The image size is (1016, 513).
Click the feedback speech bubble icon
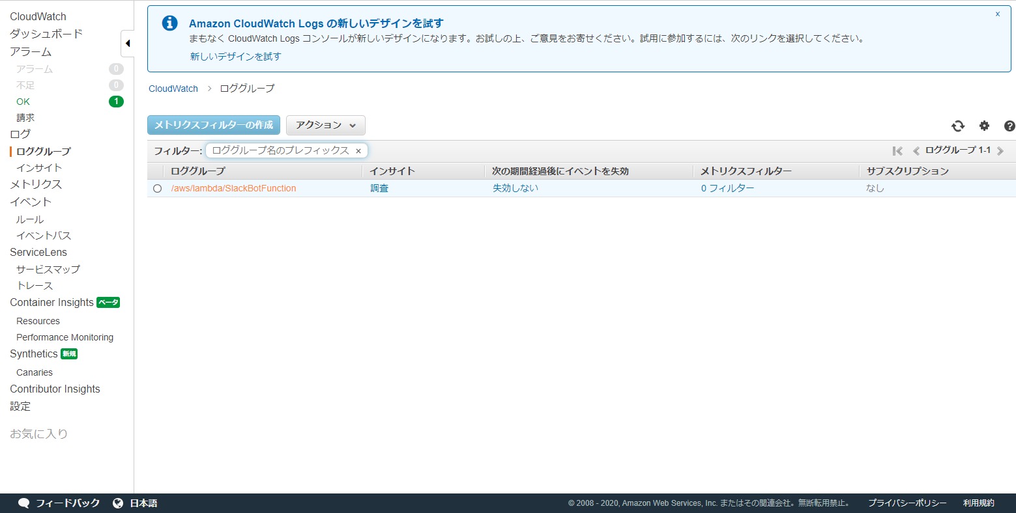point(24,503)
